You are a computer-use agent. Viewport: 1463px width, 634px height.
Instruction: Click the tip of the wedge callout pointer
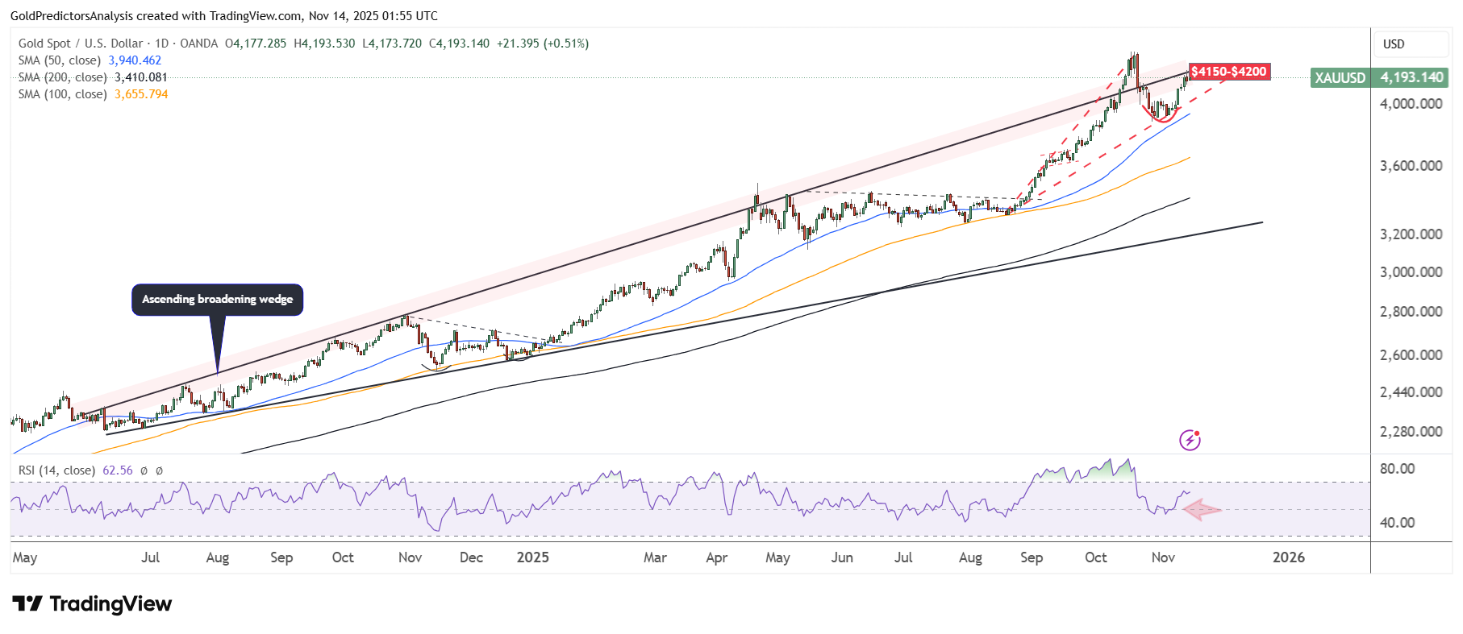pyautogui.click(x=217, y=372)
